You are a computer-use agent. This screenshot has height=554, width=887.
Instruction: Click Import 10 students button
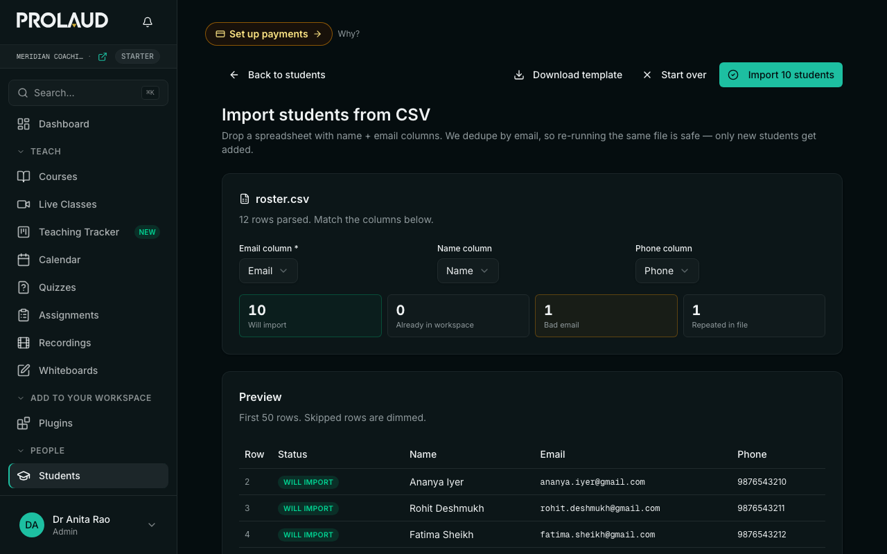781,75
